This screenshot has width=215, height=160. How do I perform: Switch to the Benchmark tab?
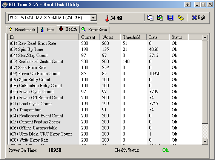click(22, 30)
